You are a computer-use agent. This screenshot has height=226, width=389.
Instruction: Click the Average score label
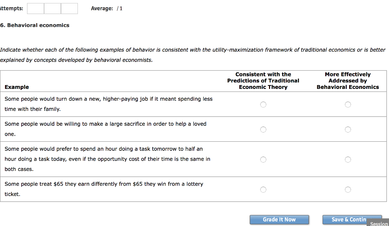[100, 8]
